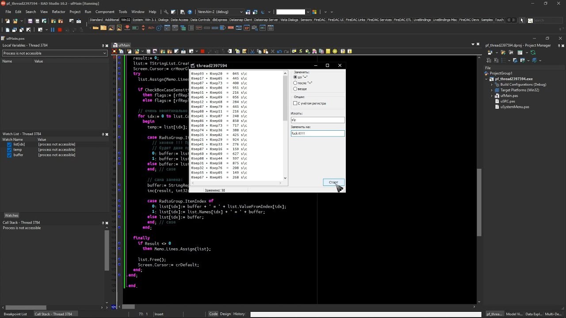
Task: Click the 'Искать' search text field
Action: point(317,120)
